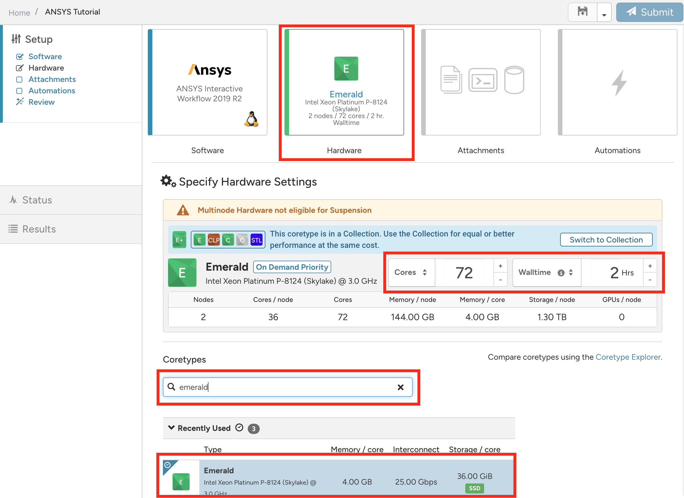This screenshot has width=684, height=498.
Task: Open the Software step in Setup list
Action: pyautogui.click(x=45, y=56)
